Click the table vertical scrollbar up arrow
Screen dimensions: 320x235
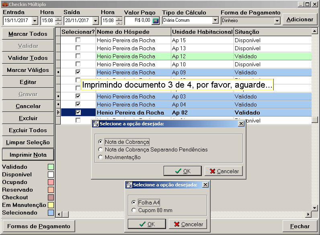pyautogui.click(x=315, y=31)
